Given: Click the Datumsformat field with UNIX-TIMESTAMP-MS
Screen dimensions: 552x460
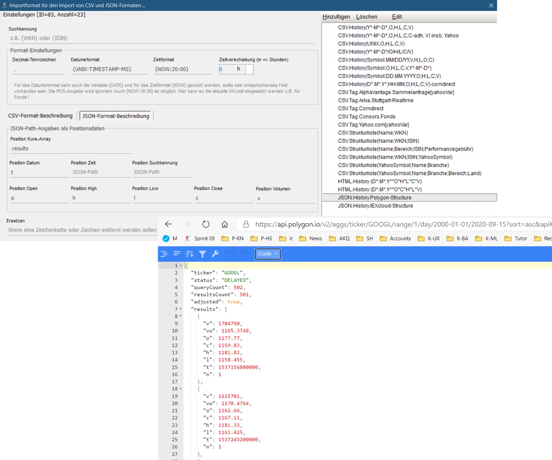Looking at the screenshot, I should (109, 69).
